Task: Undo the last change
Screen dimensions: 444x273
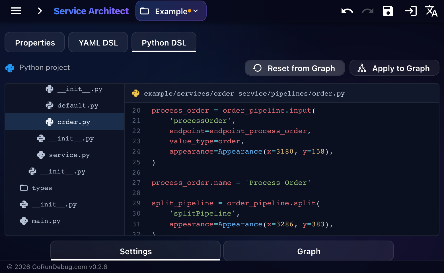Action: click(x=347, y=11)
